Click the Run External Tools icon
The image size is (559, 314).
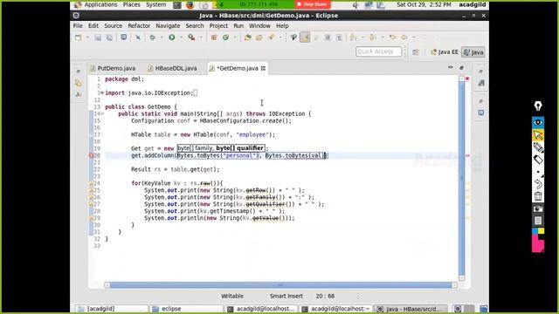click(x=191, y=38)
